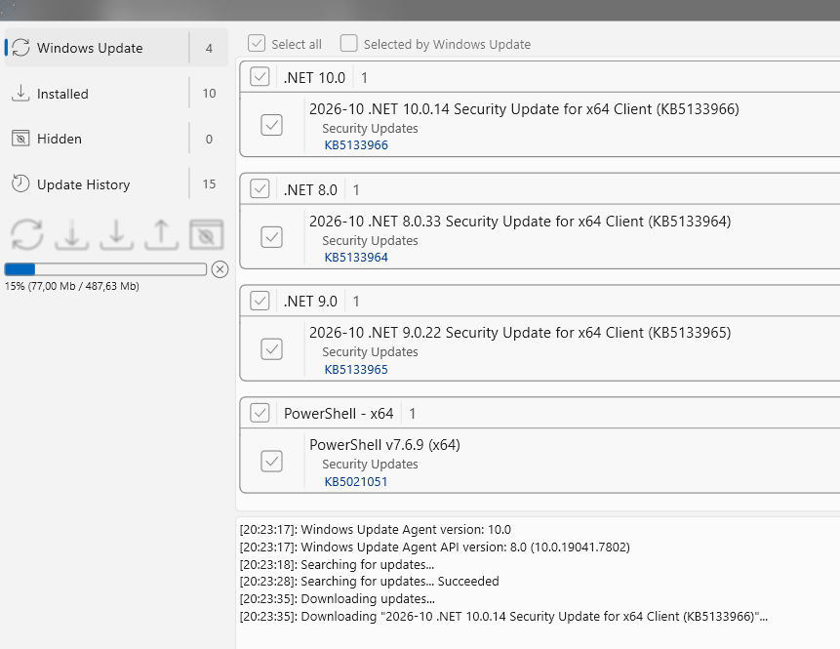Click the '.NET 10.0' group header label
This screenshot has width=840, height=649.
[x=314, y=78]
